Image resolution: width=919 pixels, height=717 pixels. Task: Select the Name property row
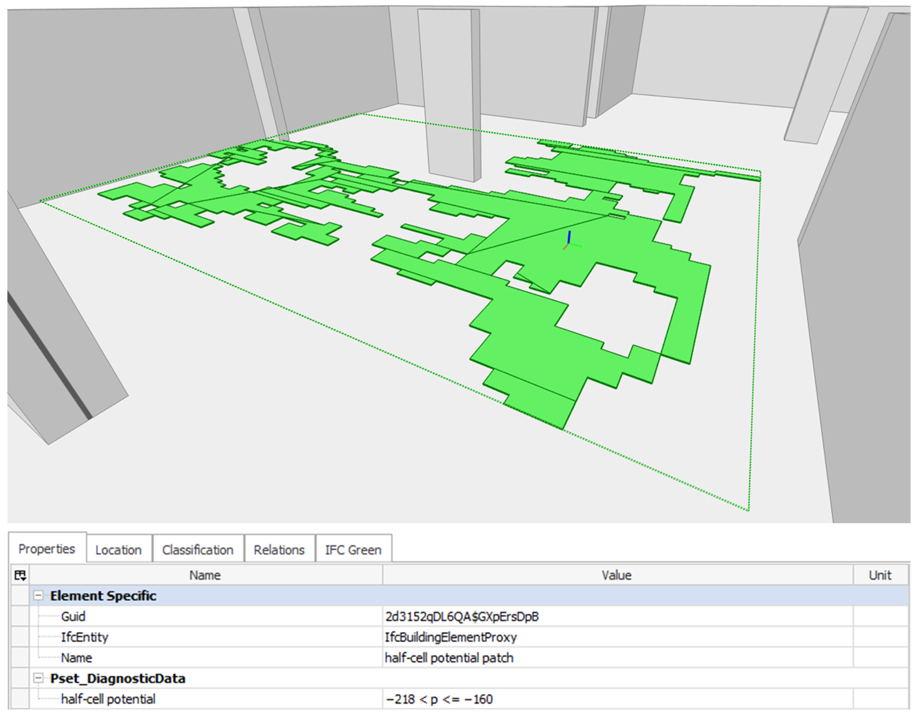(459, 657)
